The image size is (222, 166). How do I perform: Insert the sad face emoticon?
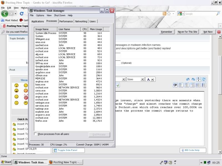[16, 103]
